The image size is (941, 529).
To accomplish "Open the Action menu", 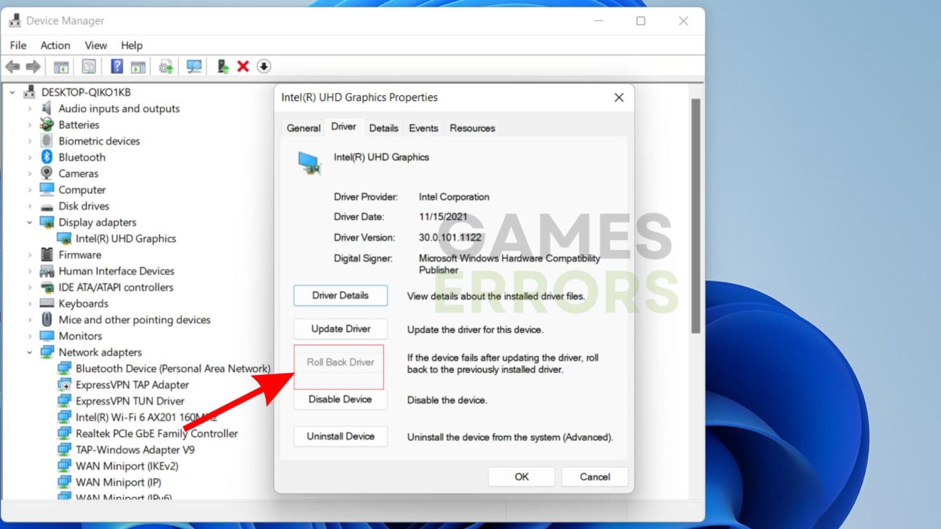I will point(55,45).
